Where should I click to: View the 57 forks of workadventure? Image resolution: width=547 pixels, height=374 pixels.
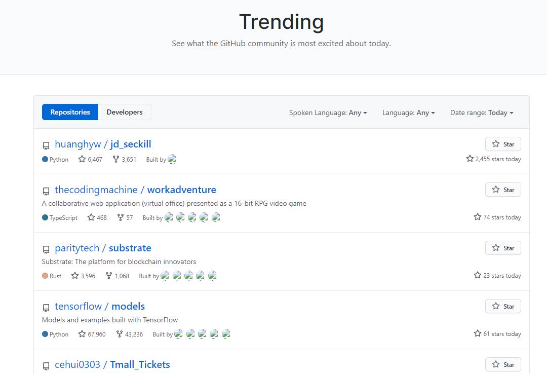[x=125, y=217]
